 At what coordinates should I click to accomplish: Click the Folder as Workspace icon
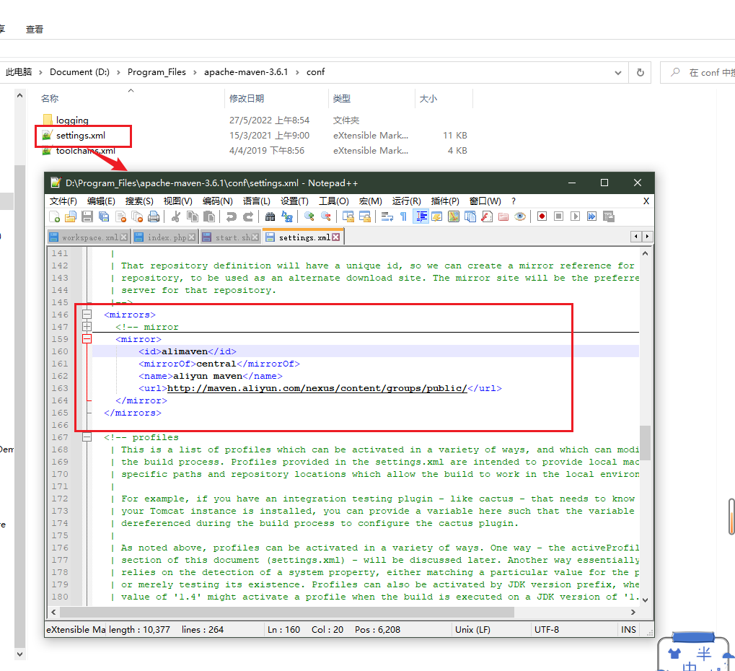coord(503,216)
